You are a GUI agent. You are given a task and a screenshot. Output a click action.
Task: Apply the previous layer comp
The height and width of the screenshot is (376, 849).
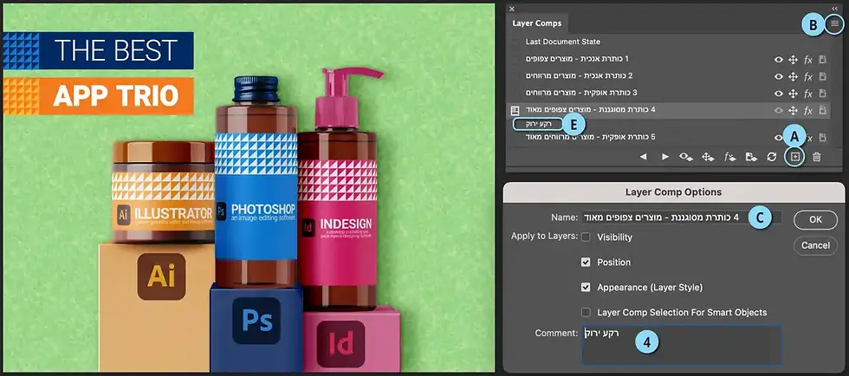(643, 157)
